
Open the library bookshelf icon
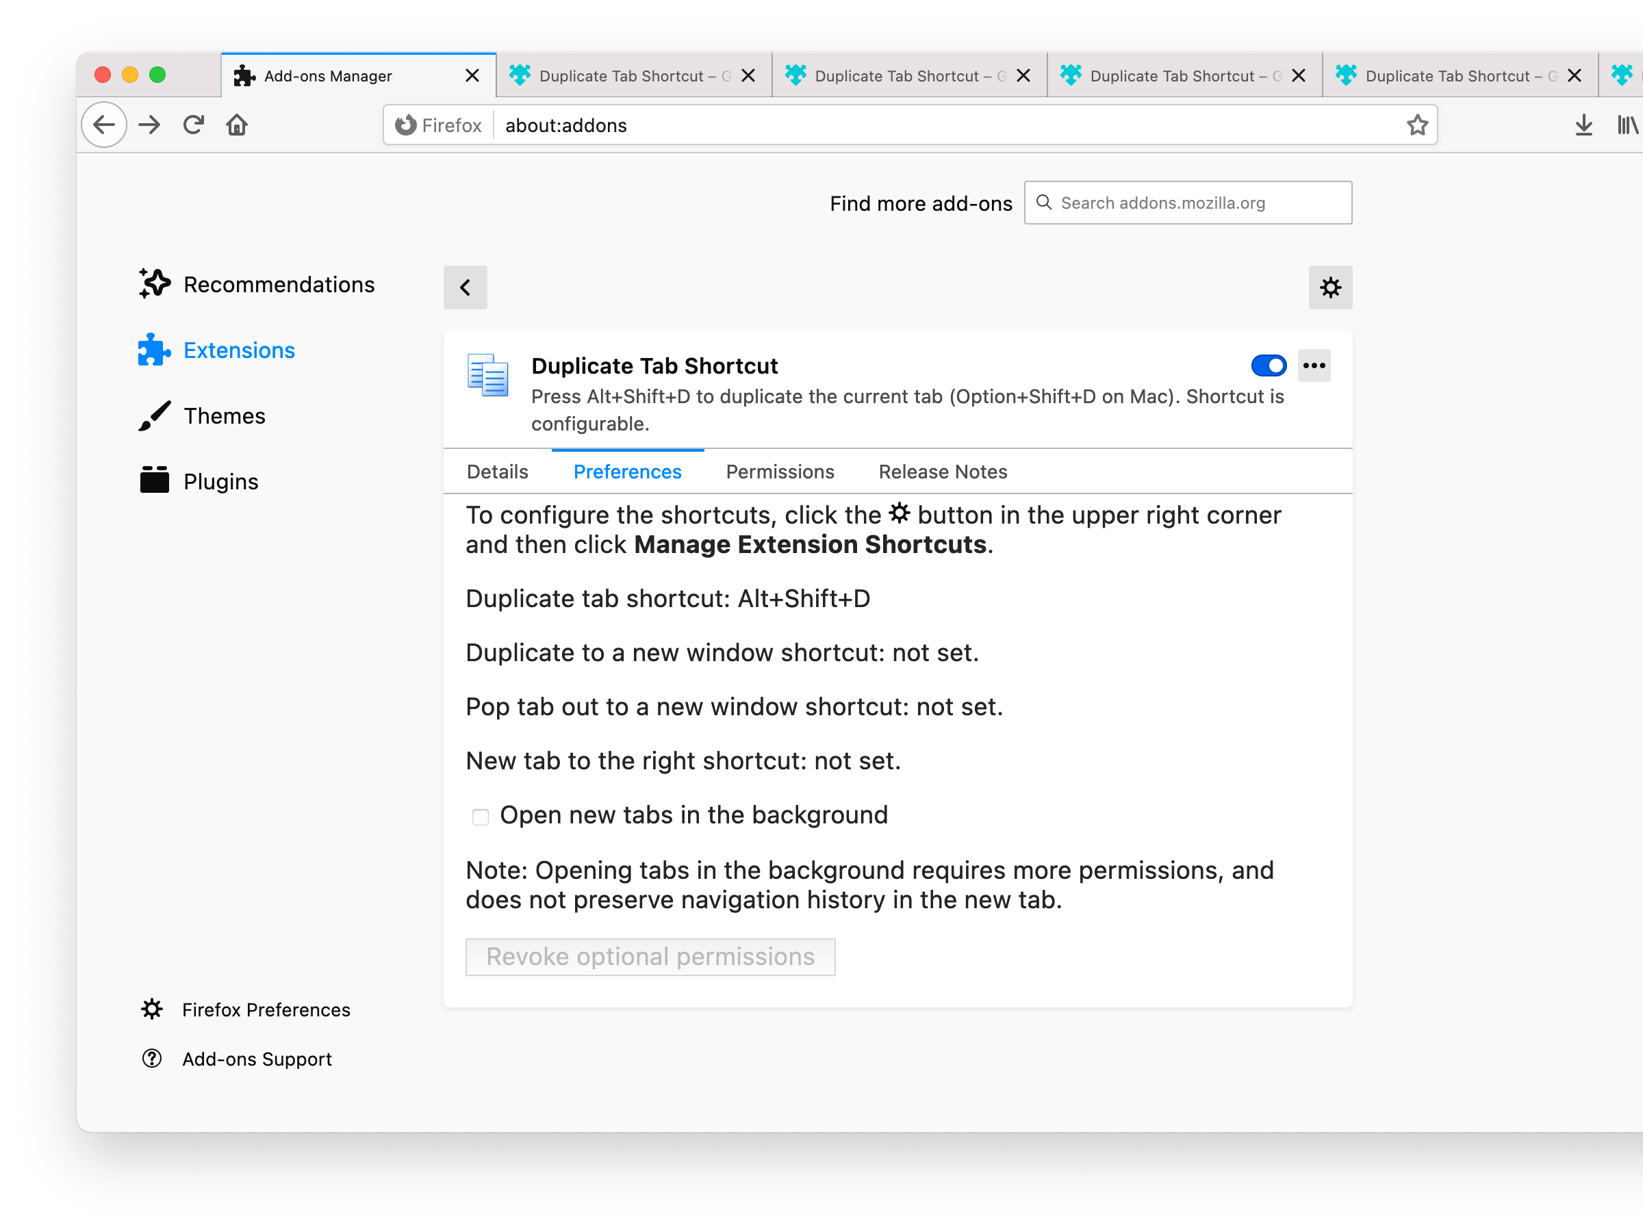(x=1627, y=125)
